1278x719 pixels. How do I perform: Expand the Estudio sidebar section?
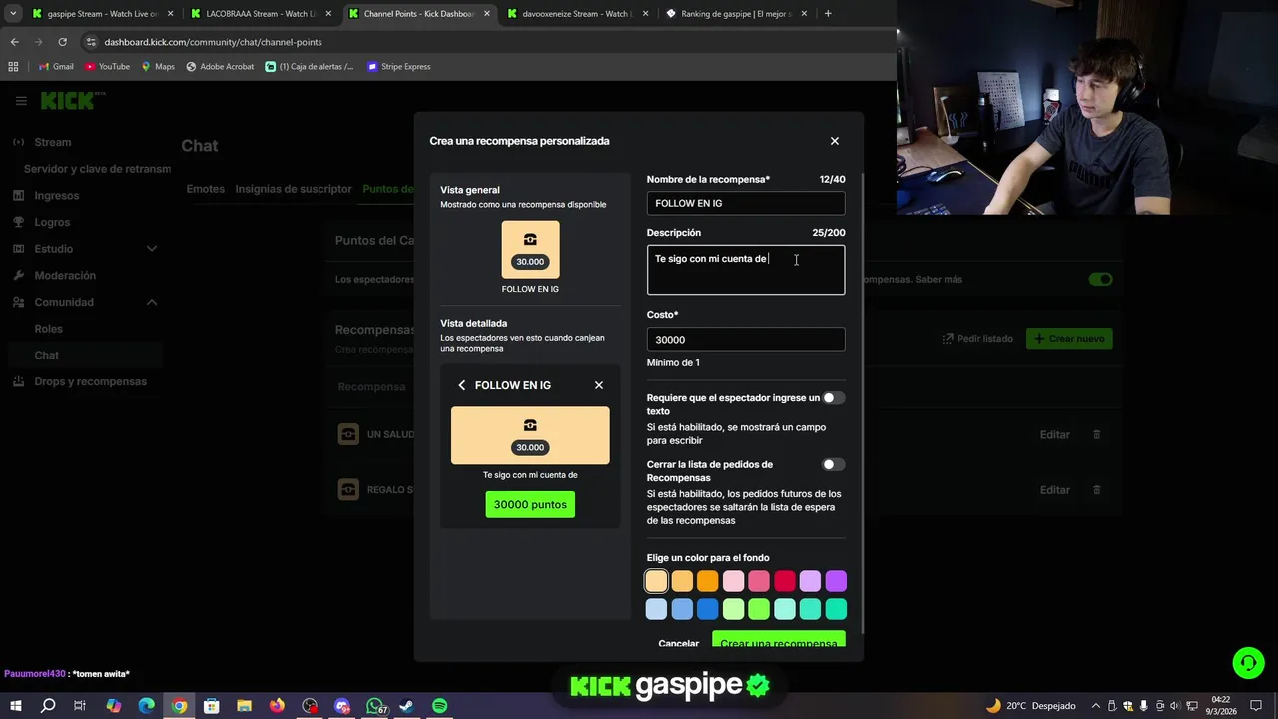click(152, 249)
